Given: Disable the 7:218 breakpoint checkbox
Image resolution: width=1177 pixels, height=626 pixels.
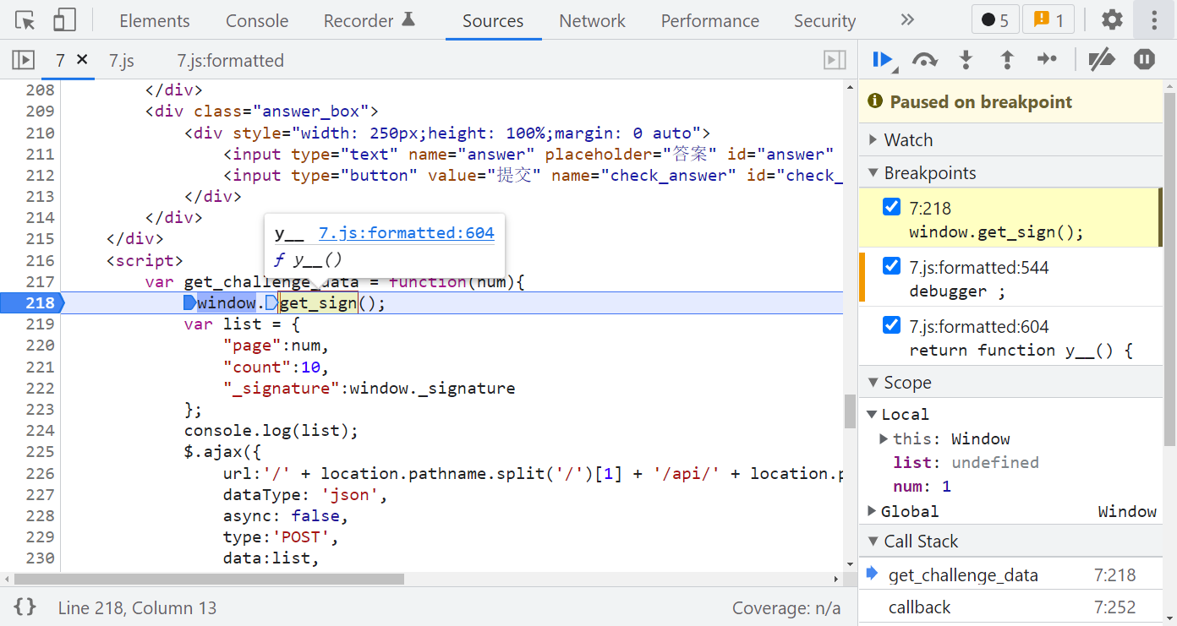Looking at the screenshot, I should (x=891, y=207).
